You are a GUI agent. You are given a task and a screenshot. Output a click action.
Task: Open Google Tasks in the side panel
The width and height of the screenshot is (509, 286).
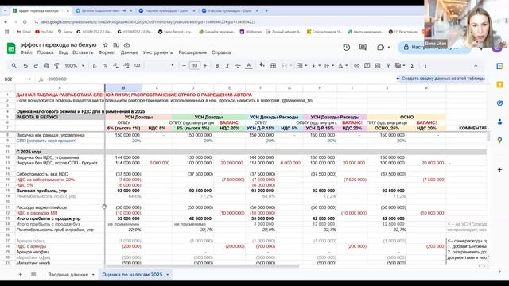(x=500, y=103)
